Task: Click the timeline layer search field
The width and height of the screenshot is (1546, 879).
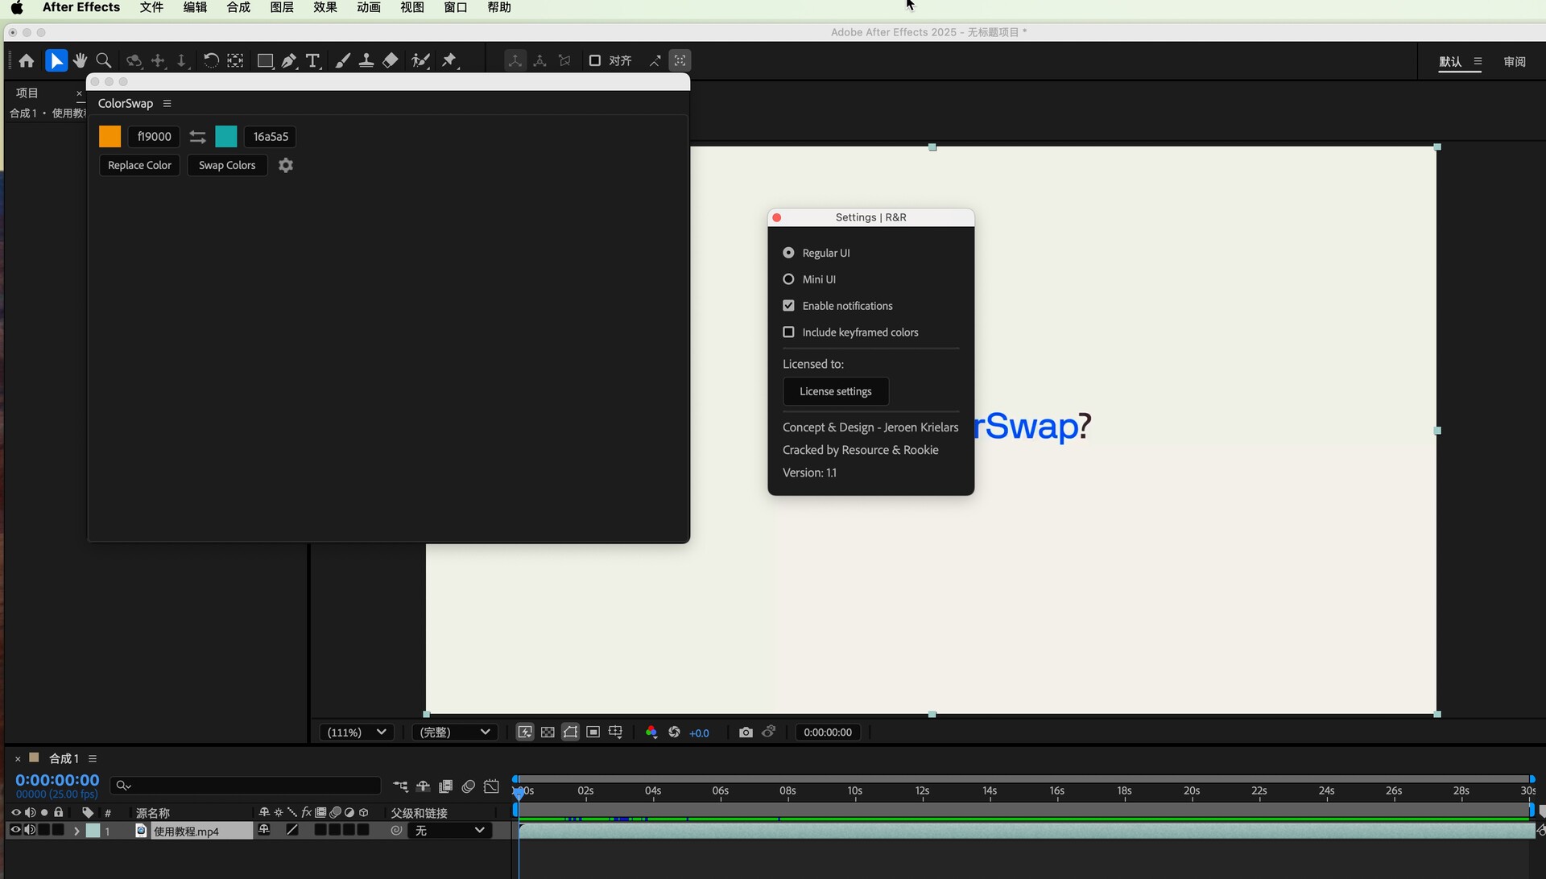Action: pyautogui.click(x=246, y=786)
